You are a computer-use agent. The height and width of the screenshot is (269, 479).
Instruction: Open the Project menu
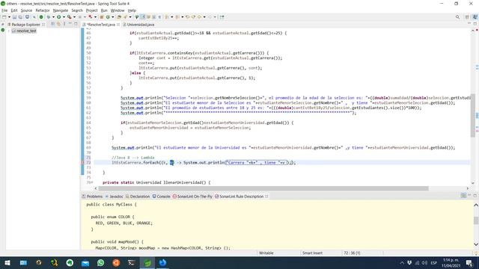click(x=91, y=10)
